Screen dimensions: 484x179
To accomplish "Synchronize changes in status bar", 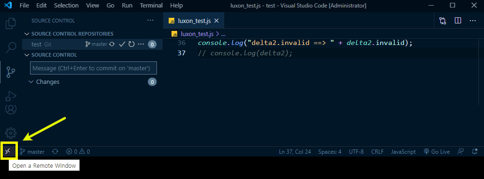I will click(55, 152).
